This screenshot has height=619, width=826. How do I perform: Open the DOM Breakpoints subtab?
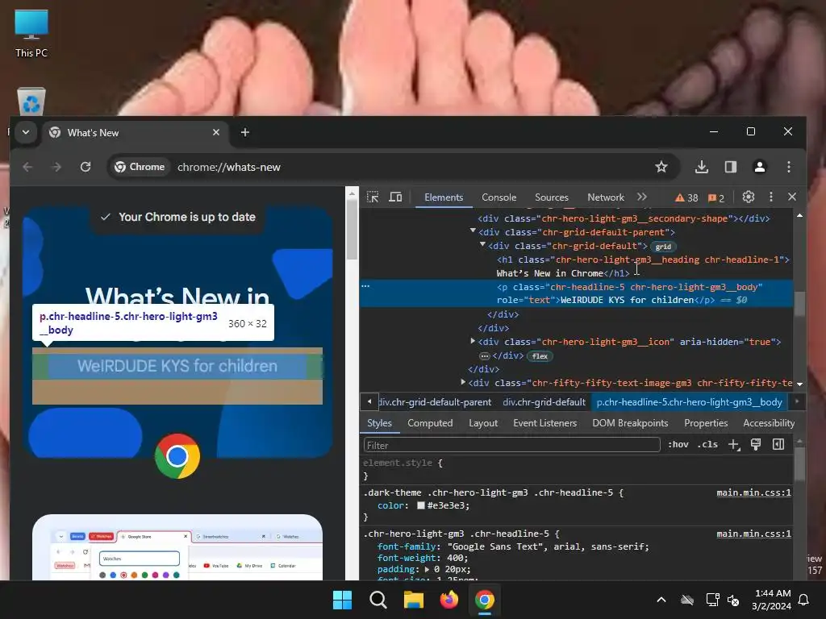[x=630, y=423]
